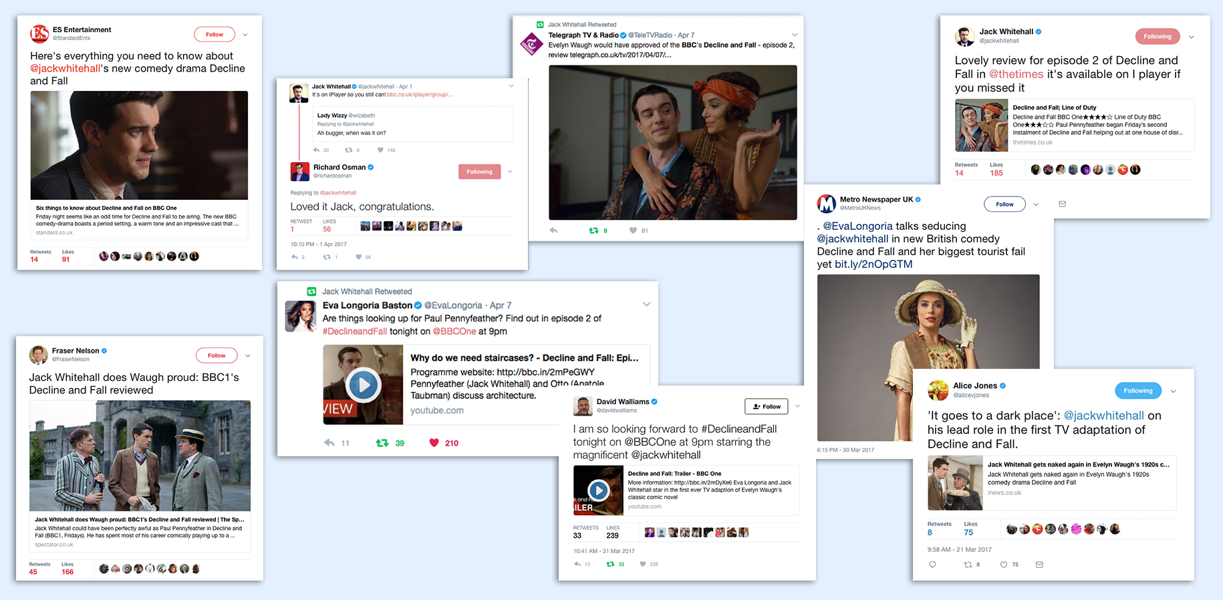The image size is (1223, 600).
Task: Follow David Walliams
Action: (767, 406)
